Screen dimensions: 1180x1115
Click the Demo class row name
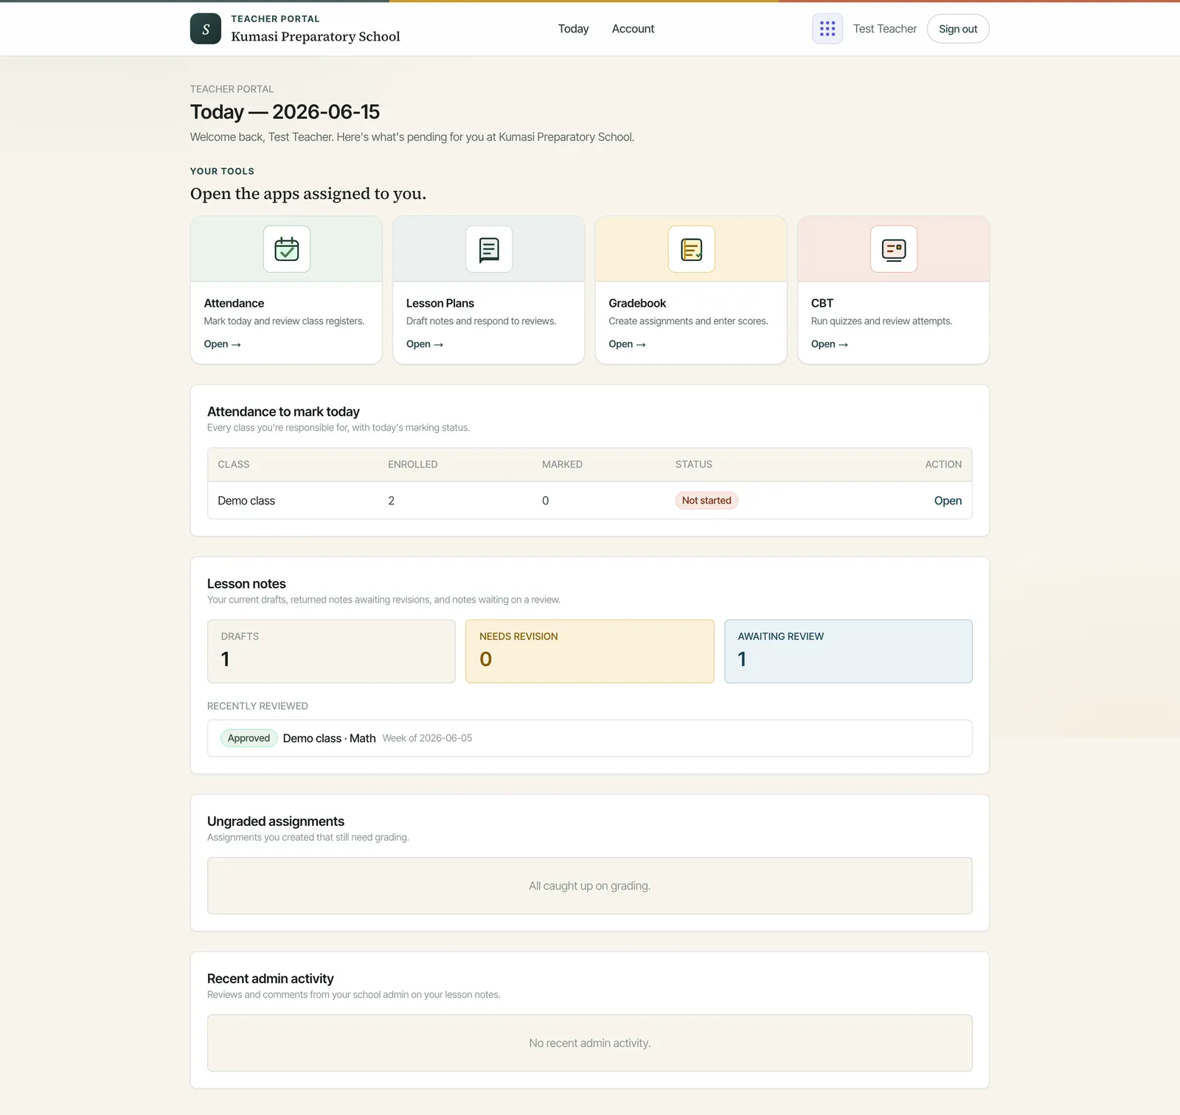tap(246, 501)
